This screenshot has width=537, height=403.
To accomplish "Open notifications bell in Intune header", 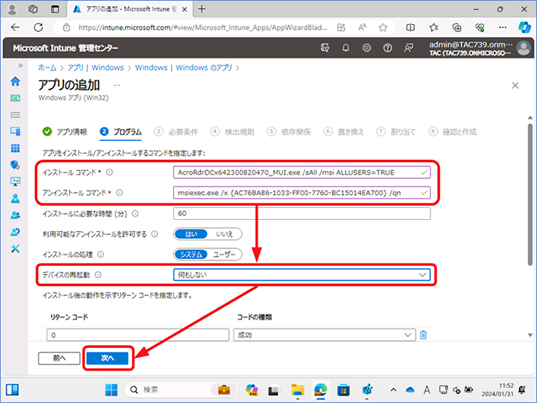I will tap(346, 48).
